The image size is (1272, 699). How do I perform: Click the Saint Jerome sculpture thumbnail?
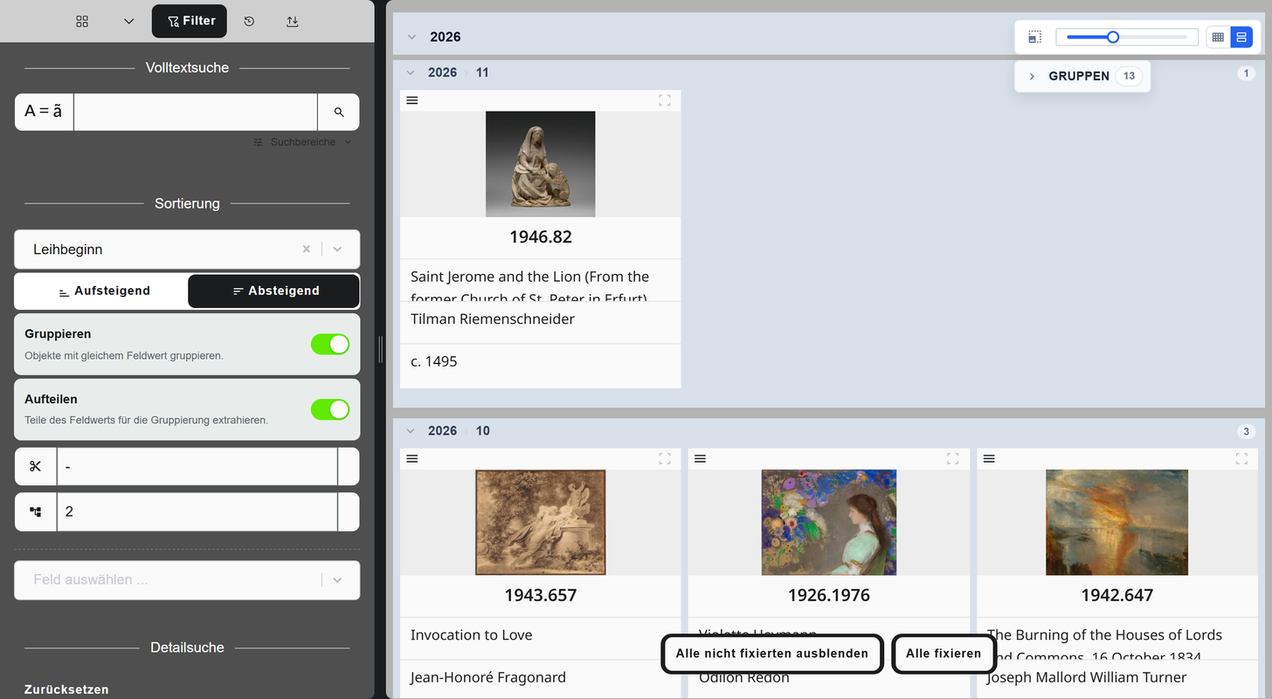(541, 164)
